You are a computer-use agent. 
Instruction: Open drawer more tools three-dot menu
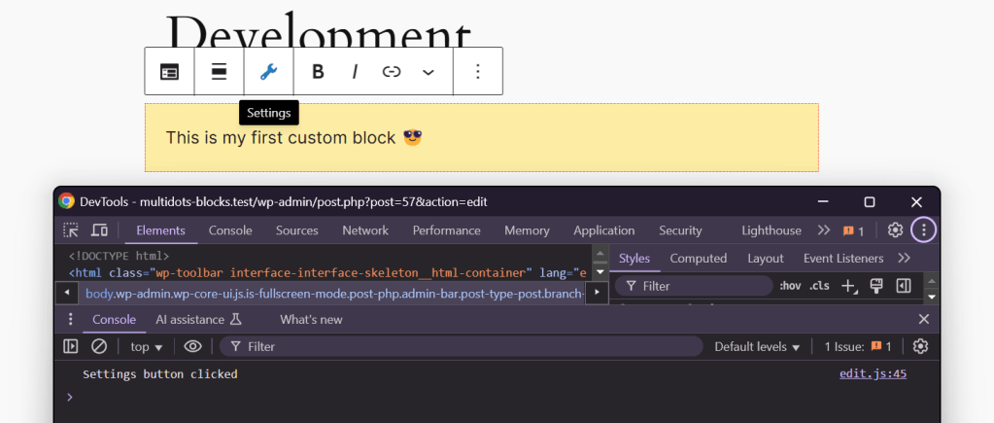click(x=70, y=319)
